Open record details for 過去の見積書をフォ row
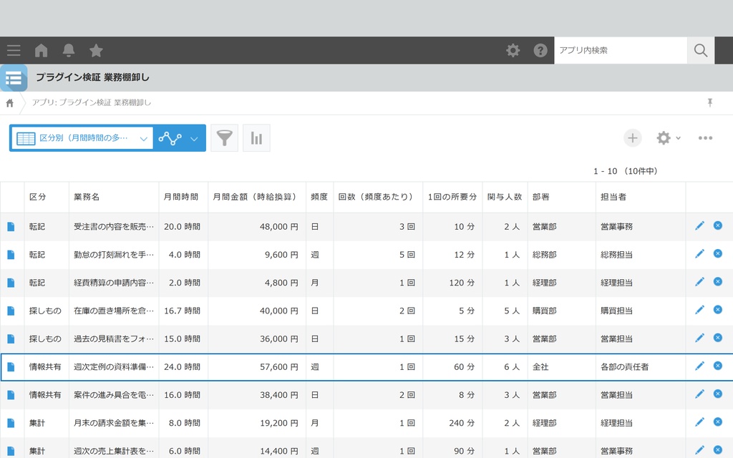The height and width of the screenshot is (458, 733). click(x=11, y=338)
